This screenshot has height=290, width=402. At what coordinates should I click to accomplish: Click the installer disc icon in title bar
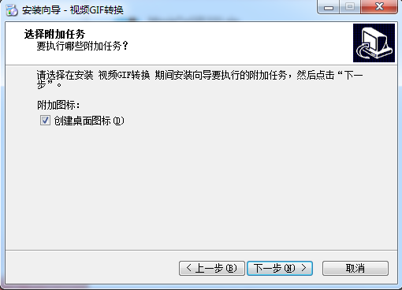12,10
